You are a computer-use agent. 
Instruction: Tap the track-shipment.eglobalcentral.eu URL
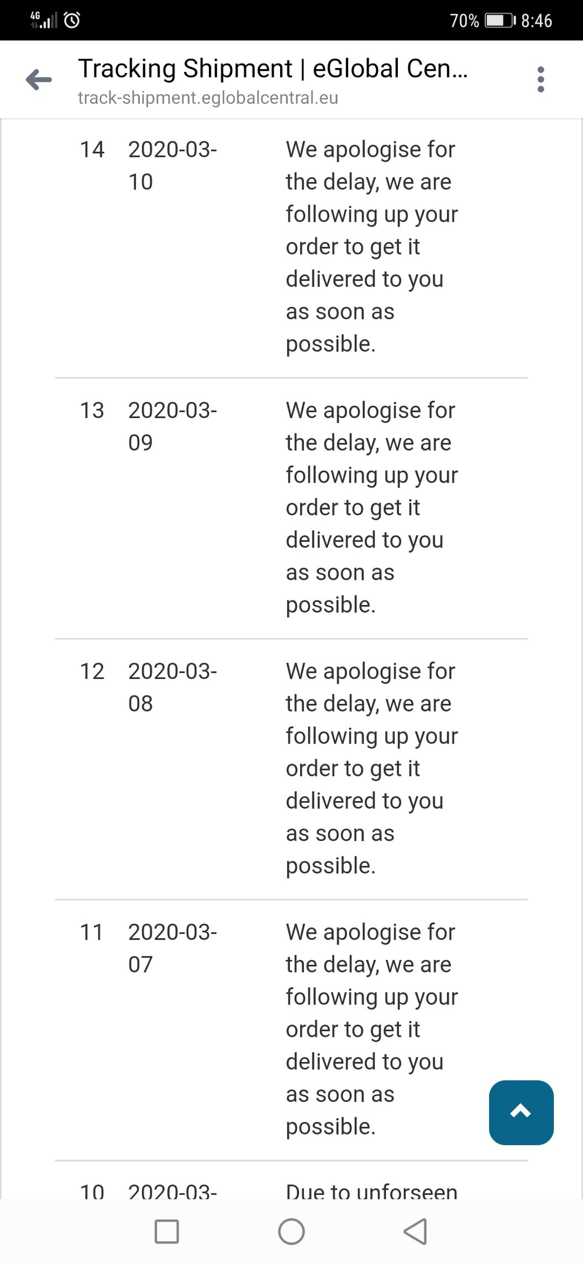pos(208,98)
